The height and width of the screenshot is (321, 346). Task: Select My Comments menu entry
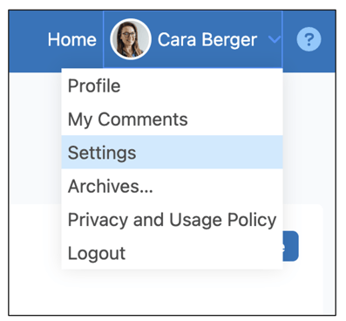click(x=172, y=119)
